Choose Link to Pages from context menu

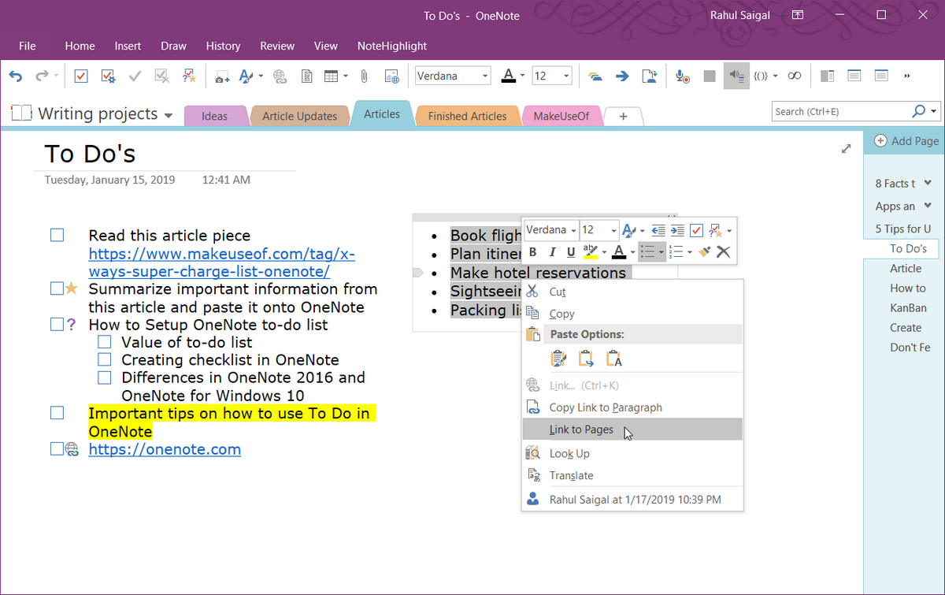(580, 430)
